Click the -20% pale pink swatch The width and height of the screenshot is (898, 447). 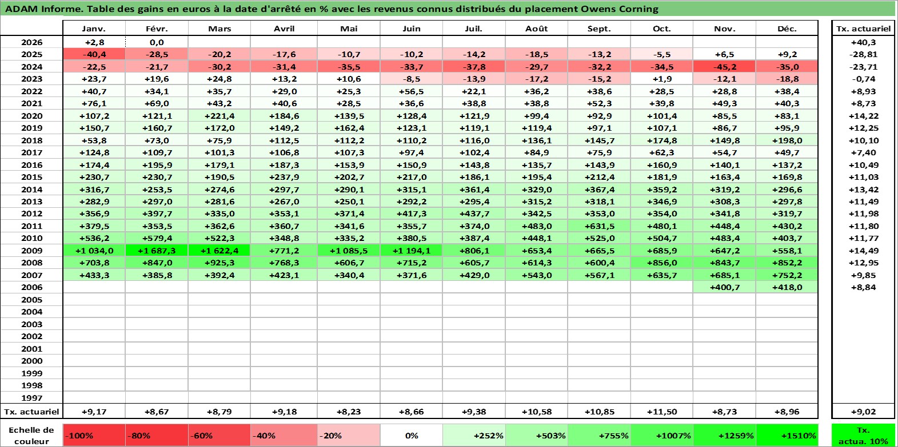click(x=349, y=435)
